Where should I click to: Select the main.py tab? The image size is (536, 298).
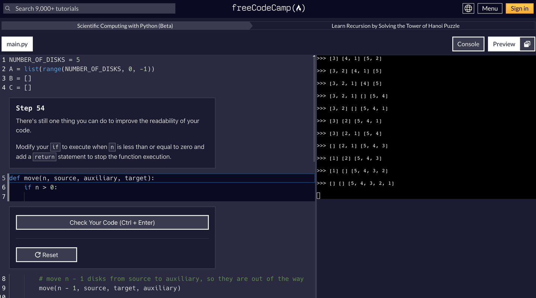[x=17, y=44]
